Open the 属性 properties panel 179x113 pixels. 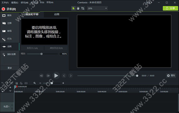pyautogui.click(x=171, y=76)
